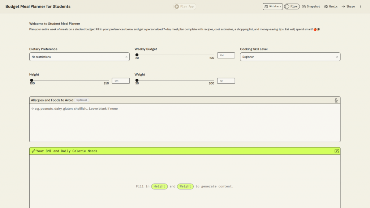Click into the Allergies and Foods text area
The height and width of the screenshot is (208, 370).
[185, 123]
